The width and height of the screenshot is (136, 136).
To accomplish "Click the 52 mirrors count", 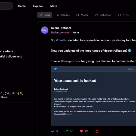I will point(71,131).
